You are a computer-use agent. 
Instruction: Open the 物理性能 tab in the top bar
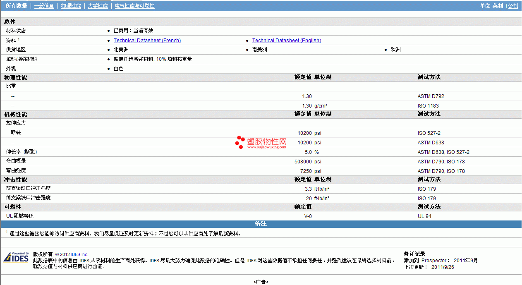(71, 6)
